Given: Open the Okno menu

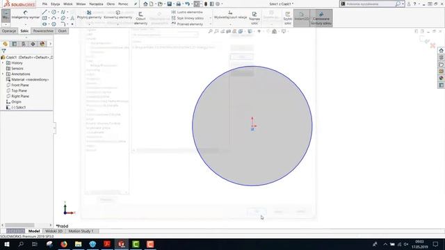Looking at the screenshot, I should pyautogui.click(x=111, y=4).
